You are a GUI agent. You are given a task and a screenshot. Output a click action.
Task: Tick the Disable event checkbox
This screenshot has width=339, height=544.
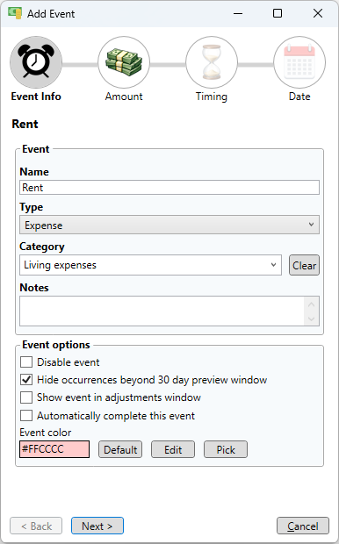click(x=26, y=362)
